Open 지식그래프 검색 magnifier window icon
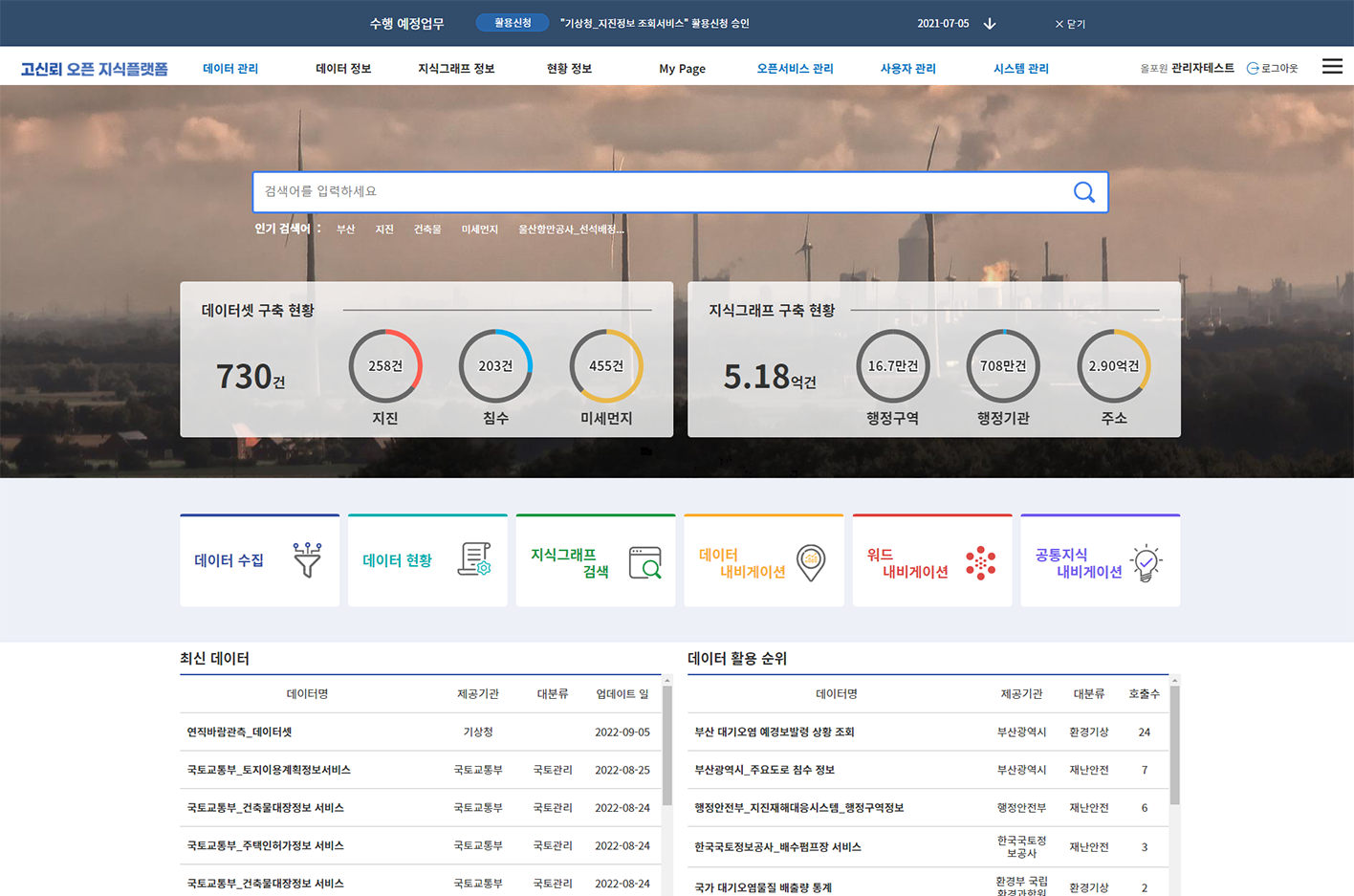The width and height of the screenshot is (1354, 896). pyautogui.click(x=644, y=562)
